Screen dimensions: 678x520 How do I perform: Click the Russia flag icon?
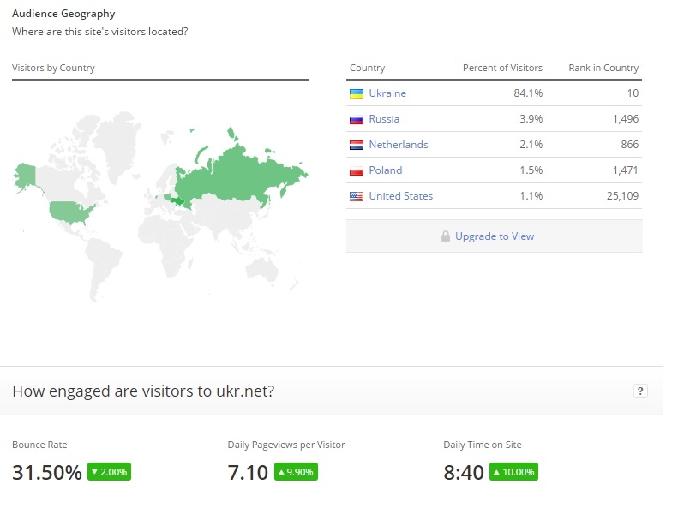(357, 119)
